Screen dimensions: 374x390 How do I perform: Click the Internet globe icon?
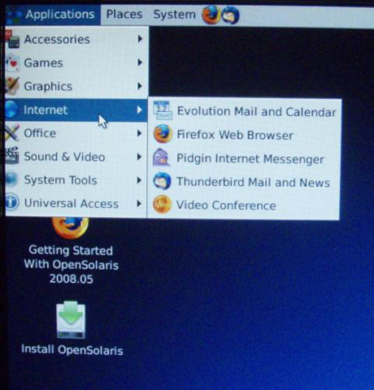[12, 110]
